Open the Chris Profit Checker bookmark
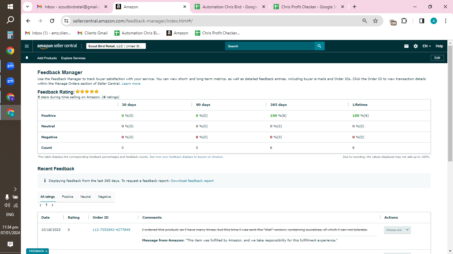453x254 pixels. [217, 33]
